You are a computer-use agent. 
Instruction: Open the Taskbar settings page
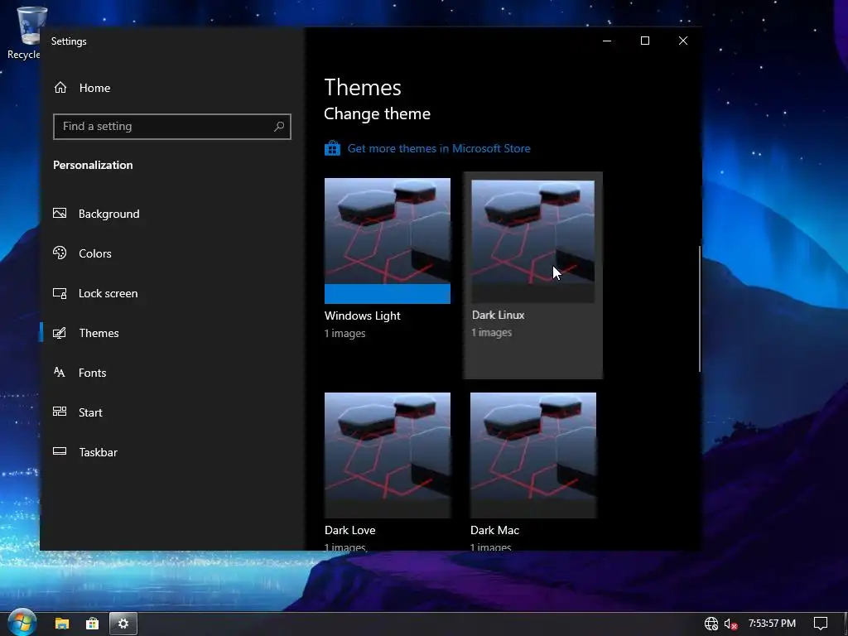pyautogui.click(x=98, y=452)
